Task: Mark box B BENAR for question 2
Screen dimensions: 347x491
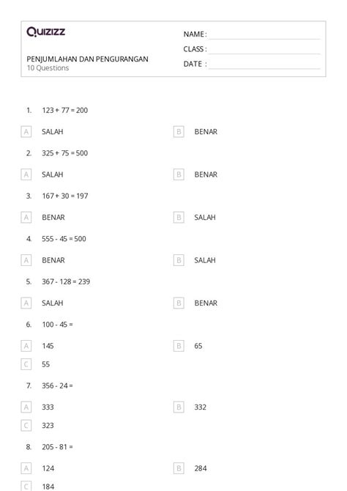Action: pos(179,174)
